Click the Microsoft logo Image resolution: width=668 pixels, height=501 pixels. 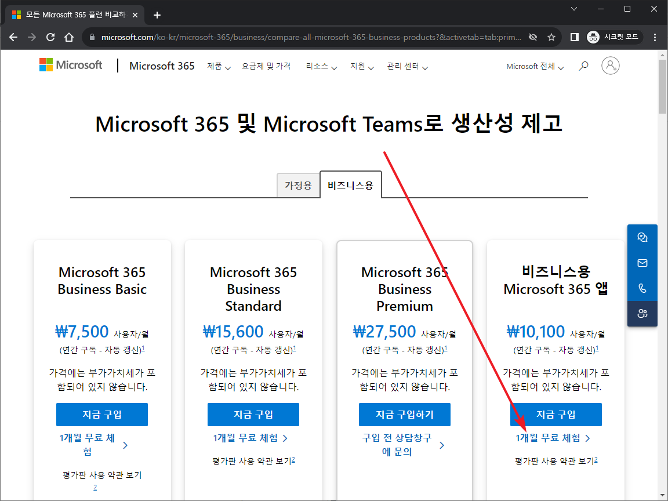click(71, 65)
